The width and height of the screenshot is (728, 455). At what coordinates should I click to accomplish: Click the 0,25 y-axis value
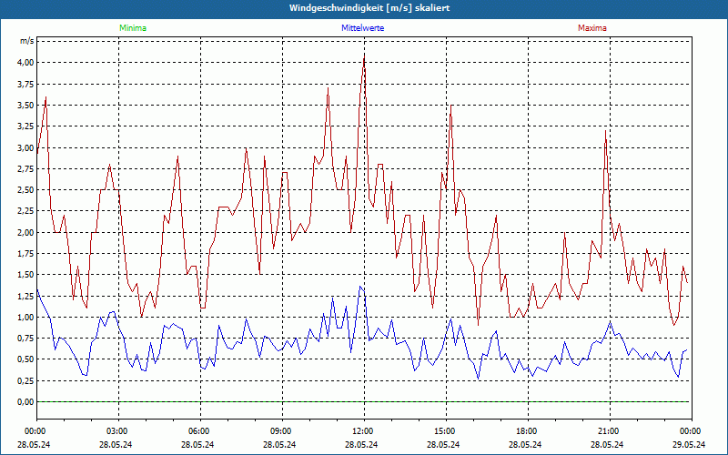click(x=25, y=381)
